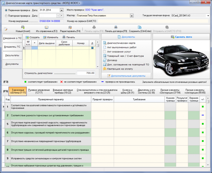Open the primary check date dropdown
This screenshot has width=212, height=173.
click(x=62, y=10)
